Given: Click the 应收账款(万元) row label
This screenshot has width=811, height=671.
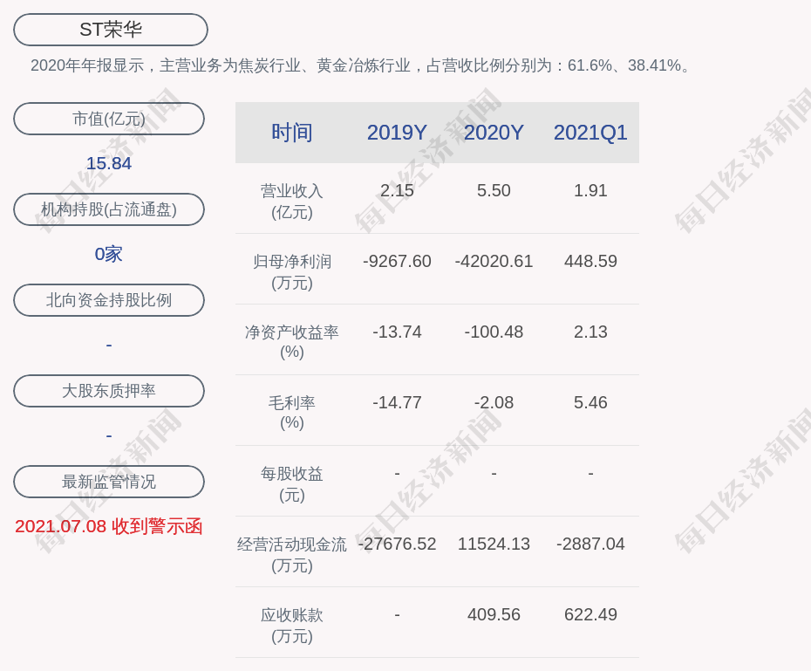Looking at the screenshot, I should [x=292, y=626].
